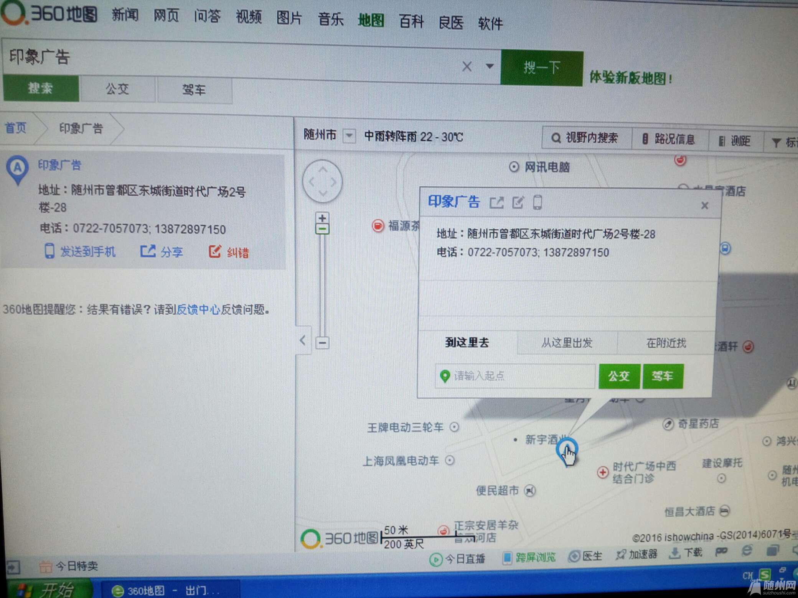
Task: Go to 首页 breadcrumb link
Action: pos(16,128)
